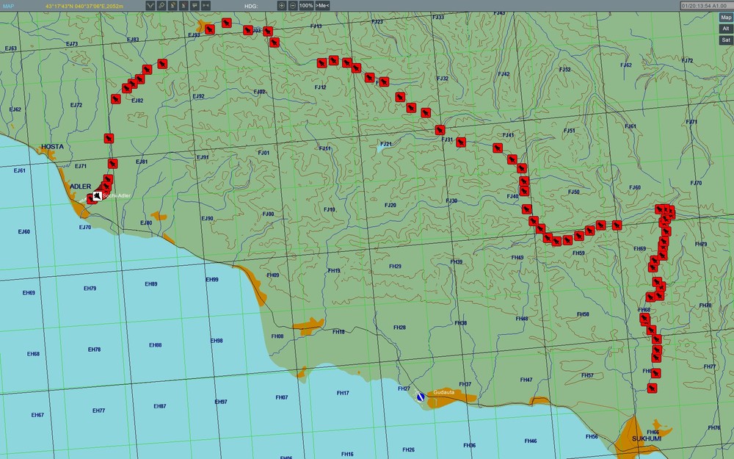Zoom in with the plus button
Image resolution: width=734 pixels, height=459 pixels.
282,5
